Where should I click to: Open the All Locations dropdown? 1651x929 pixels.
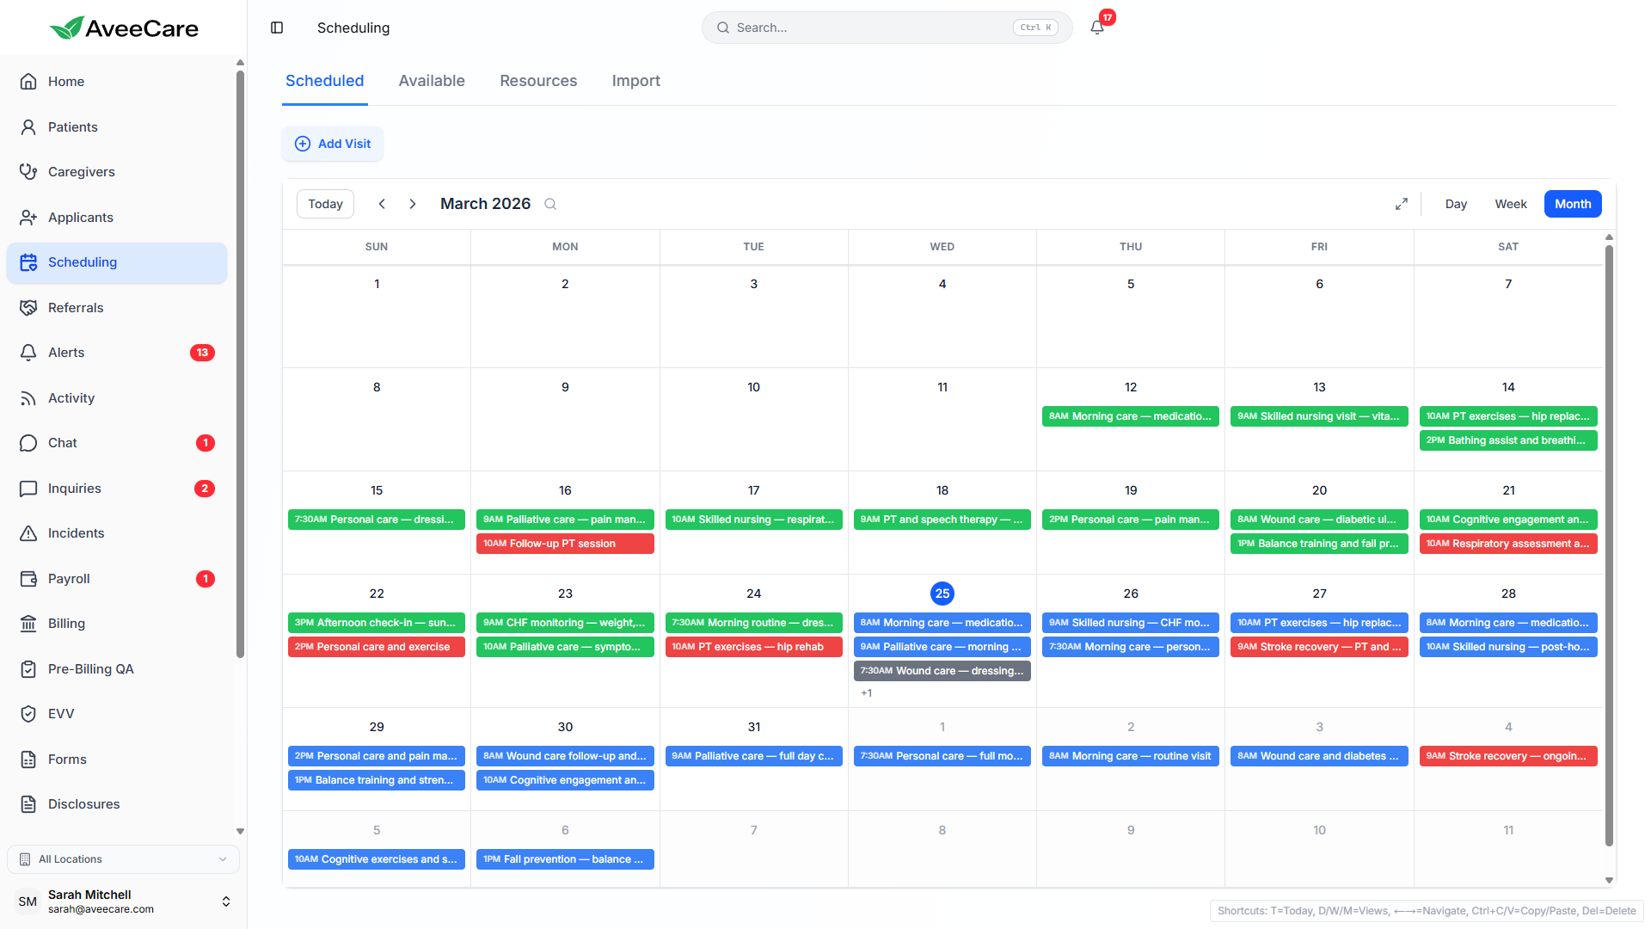tap(123, 858)
